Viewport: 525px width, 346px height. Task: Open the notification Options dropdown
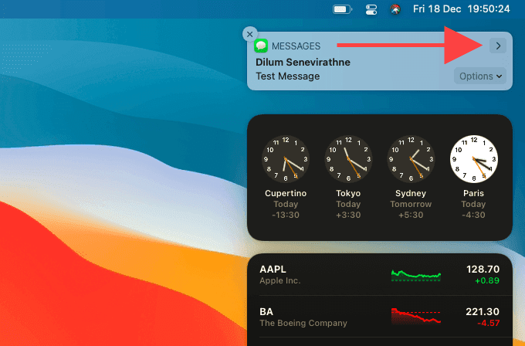pos(479,76)
